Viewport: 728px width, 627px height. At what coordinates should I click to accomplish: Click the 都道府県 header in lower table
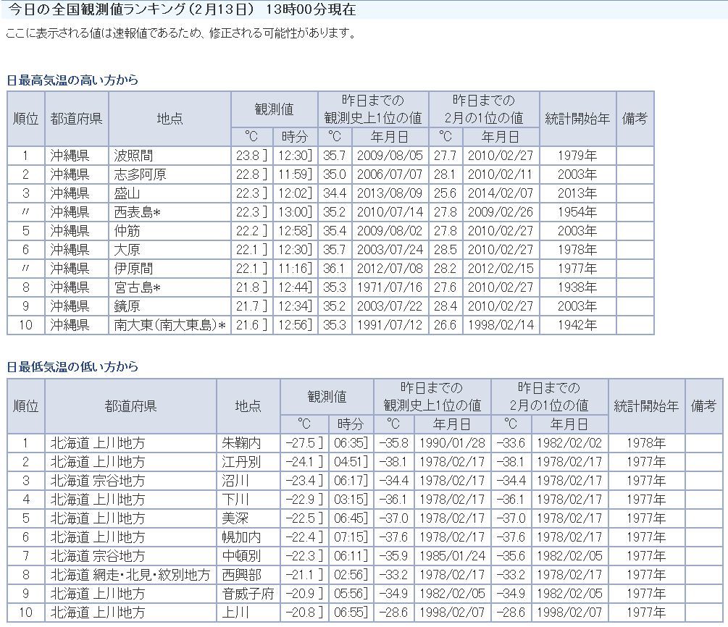tap(130, 406)
